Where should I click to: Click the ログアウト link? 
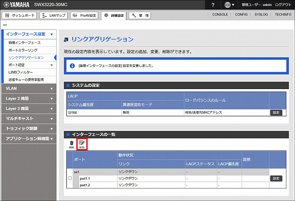[283, 5]
